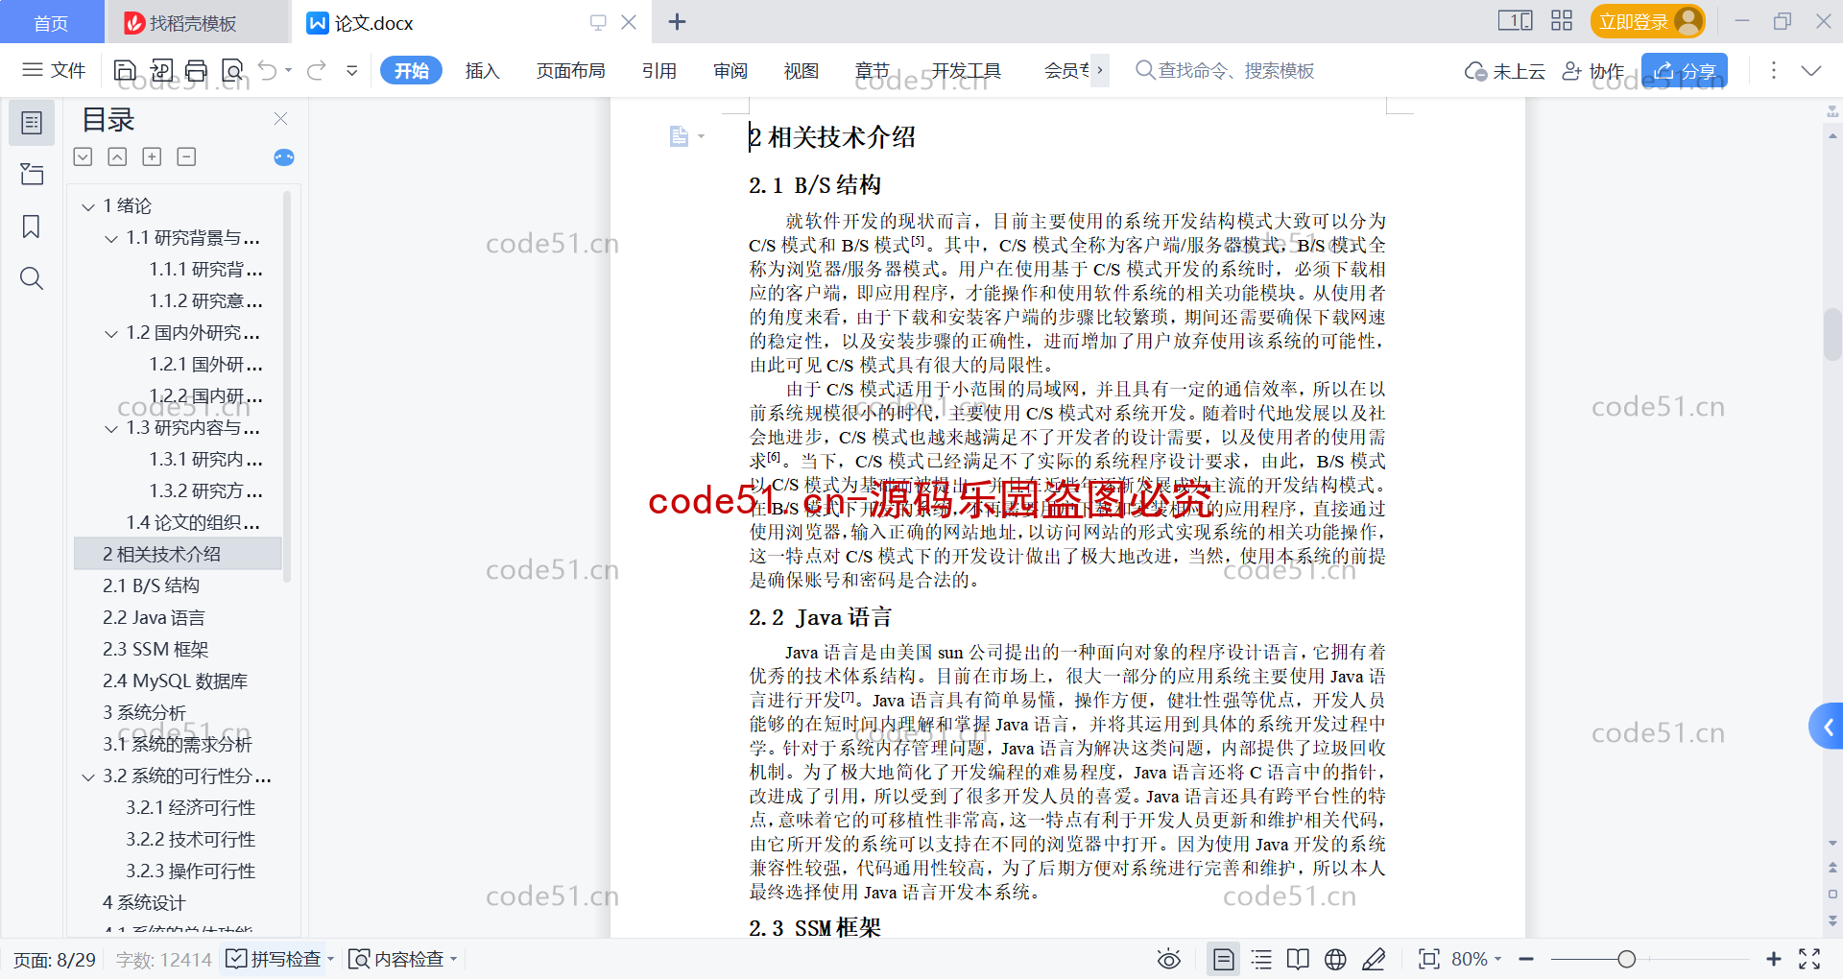The height and width of the screenshot is (979, 1843).
Task: Select the 页面布局 ribbon tab
Action: pos(570,70)
